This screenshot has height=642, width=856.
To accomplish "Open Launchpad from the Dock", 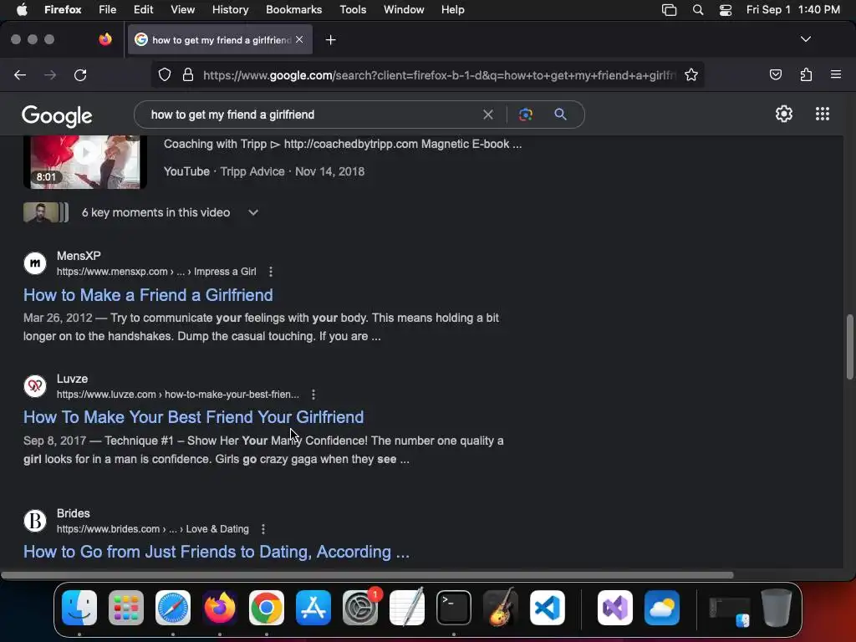I will pyautogui.click(x=126, y=608).
